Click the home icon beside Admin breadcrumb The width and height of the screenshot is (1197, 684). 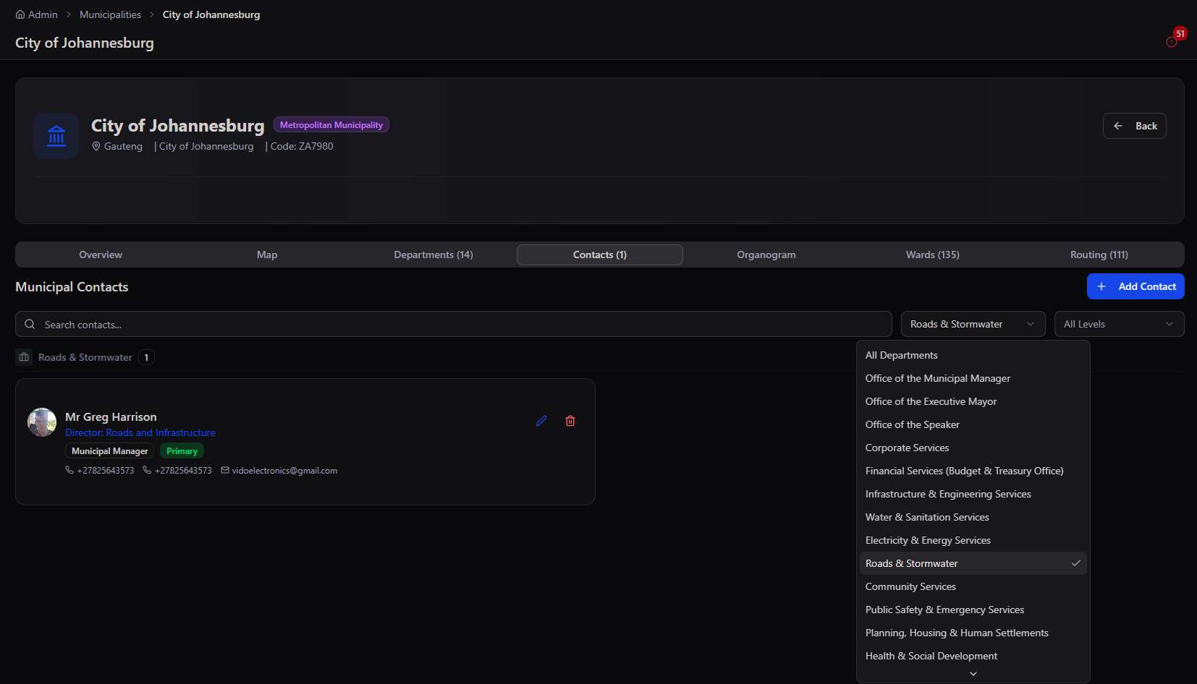point(20,14)
